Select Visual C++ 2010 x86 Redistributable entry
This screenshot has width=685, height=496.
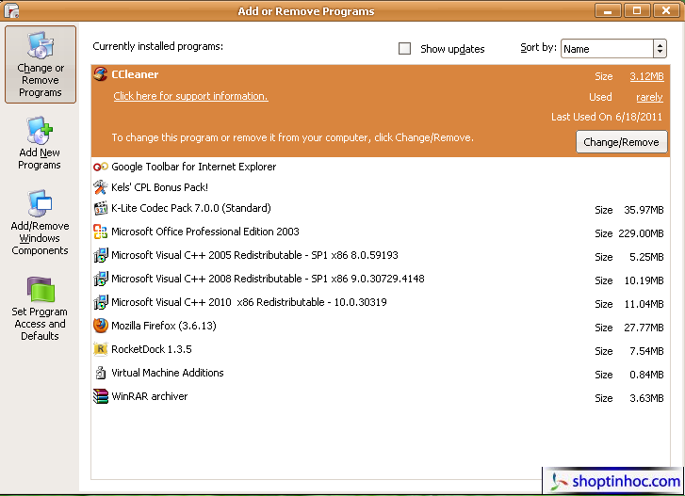[380, 302]
